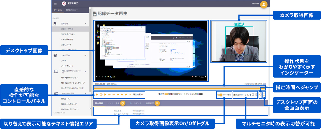Click the 確認済 label above the face
321x129 pixels.
(239, 24)
